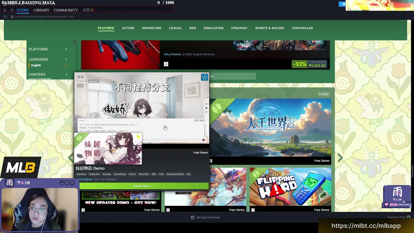Open Very Positive 13,865 English Reviews link

[189, 54]
